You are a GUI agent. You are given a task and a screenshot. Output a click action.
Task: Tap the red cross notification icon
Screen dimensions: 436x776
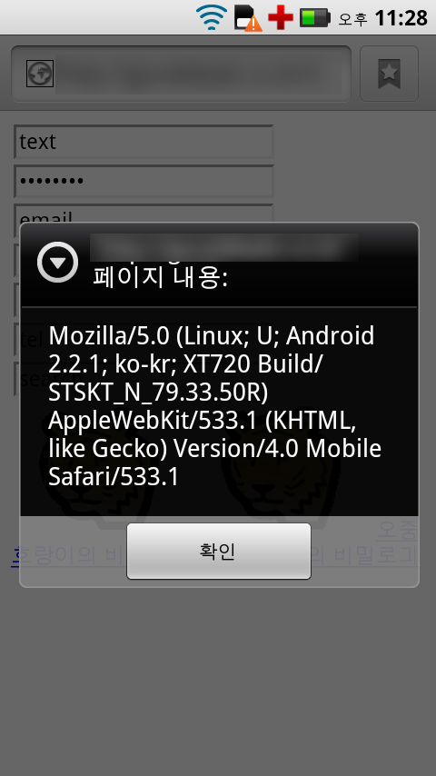coord(281,18)
